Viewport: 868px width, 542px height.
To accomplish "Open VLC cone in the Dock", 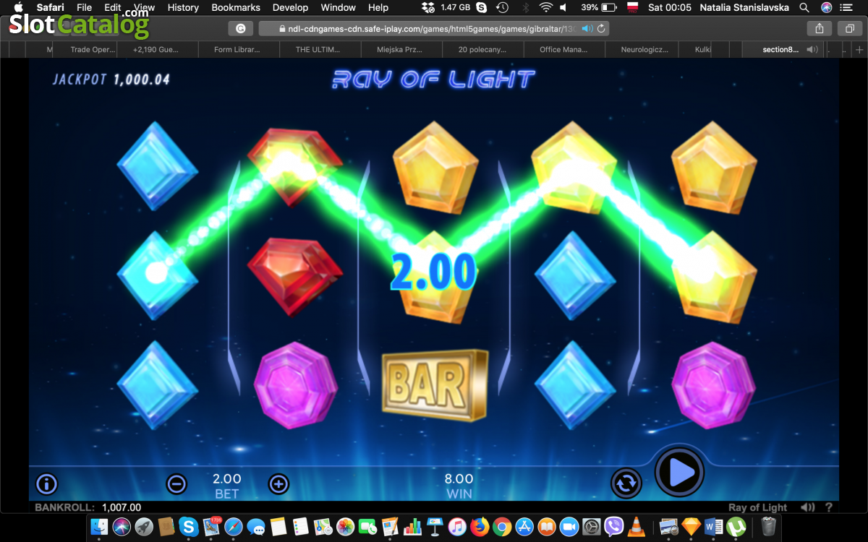I will [636, 527].
